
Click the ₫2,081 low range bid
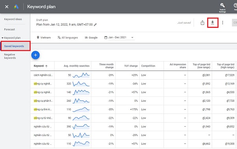[206, 75]
